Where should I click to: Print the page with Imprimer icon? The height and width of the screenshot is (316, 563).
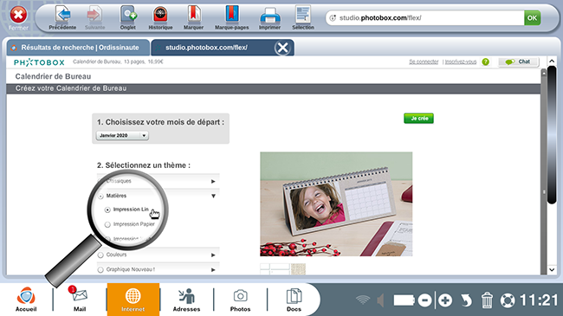[269, 15]
